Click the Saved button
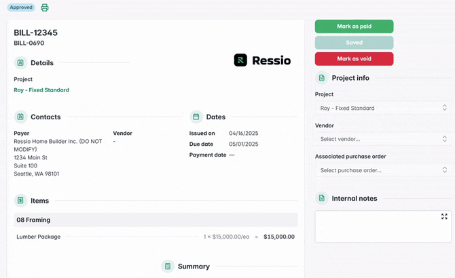This screenshot has height=278, width=455. [354, 43]
